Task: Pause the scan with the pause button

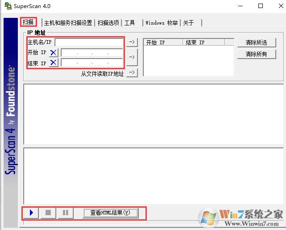Action: (x=66, y=213)
